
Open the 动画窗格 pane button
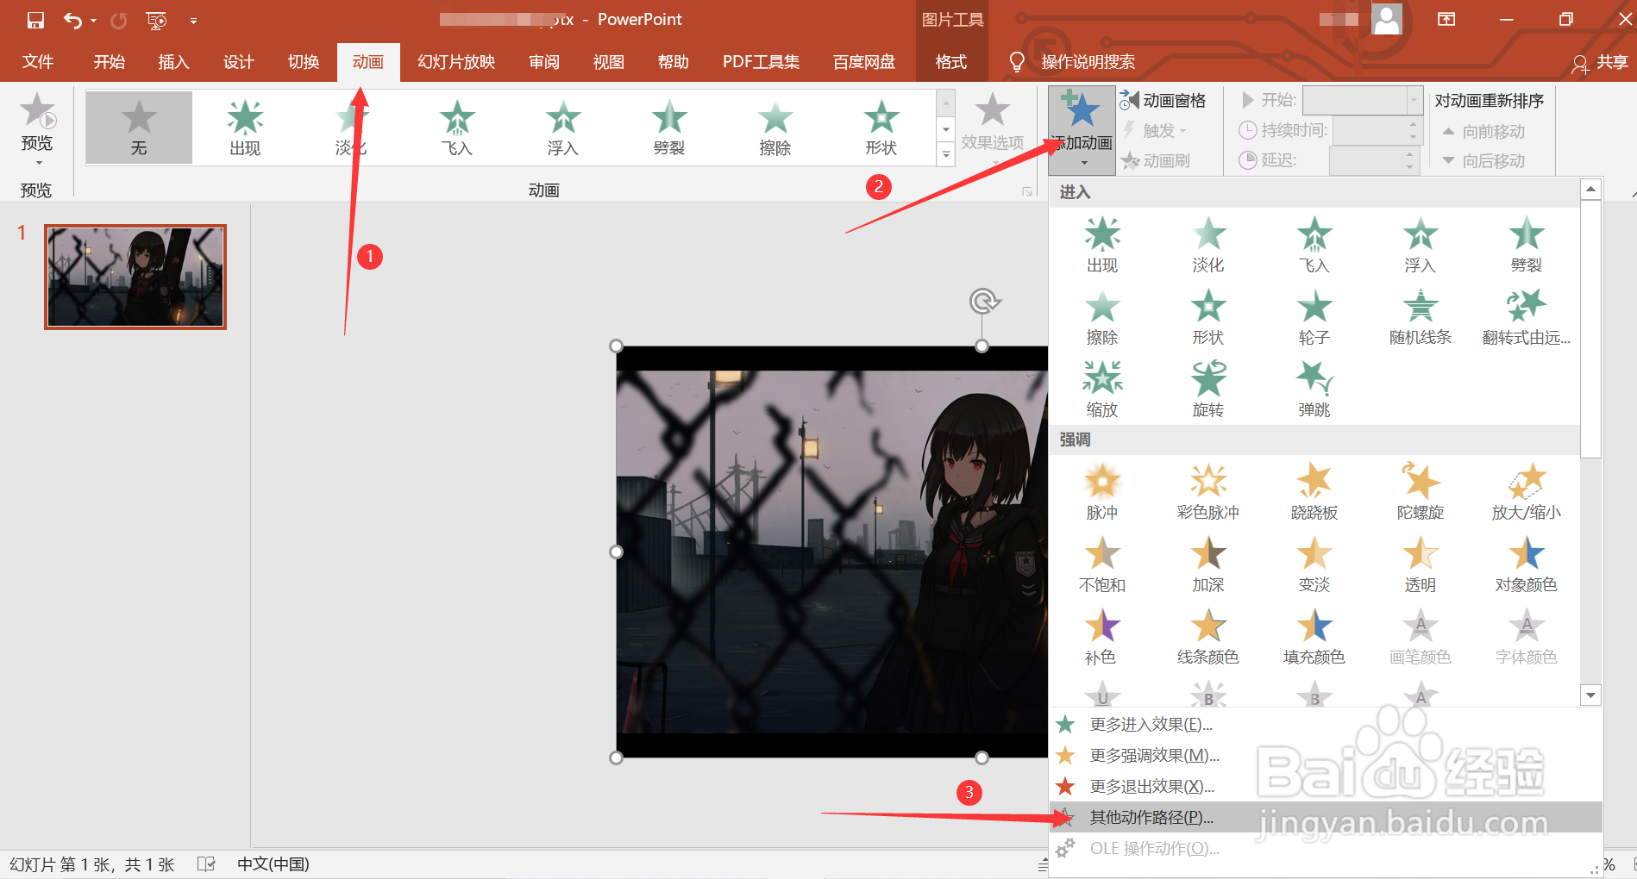[1163, 101]
